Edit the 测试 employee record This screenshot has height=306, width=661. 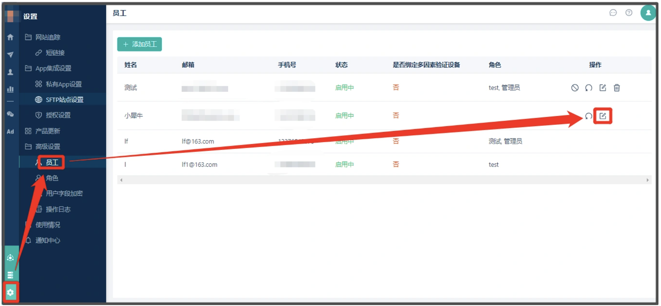point(602,88)
